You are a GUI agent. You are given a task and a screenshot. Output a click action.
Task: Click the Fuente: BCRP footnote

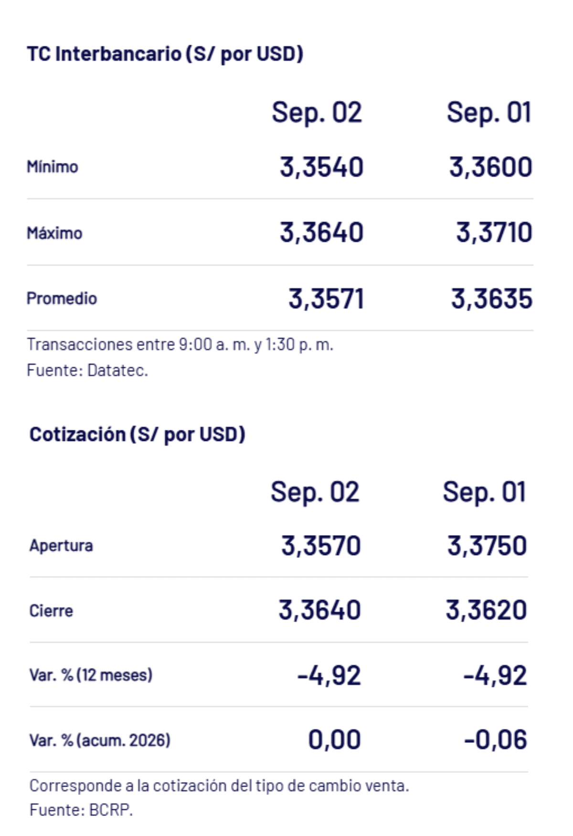click(81, 810)
